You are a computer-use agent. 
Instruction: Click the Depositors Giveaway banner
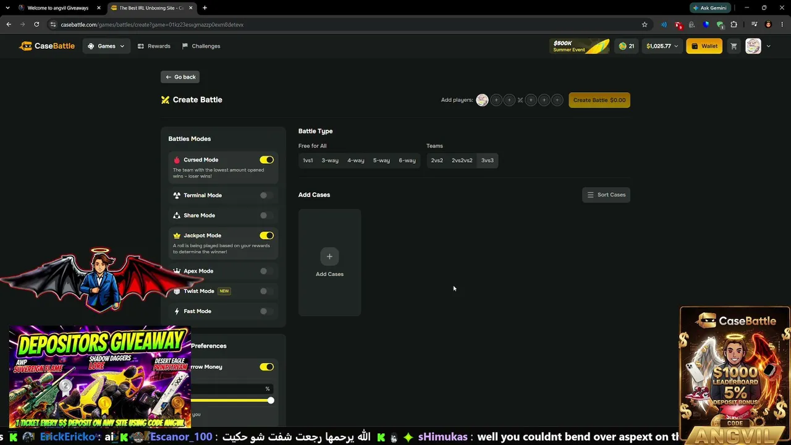pos(99,378)
